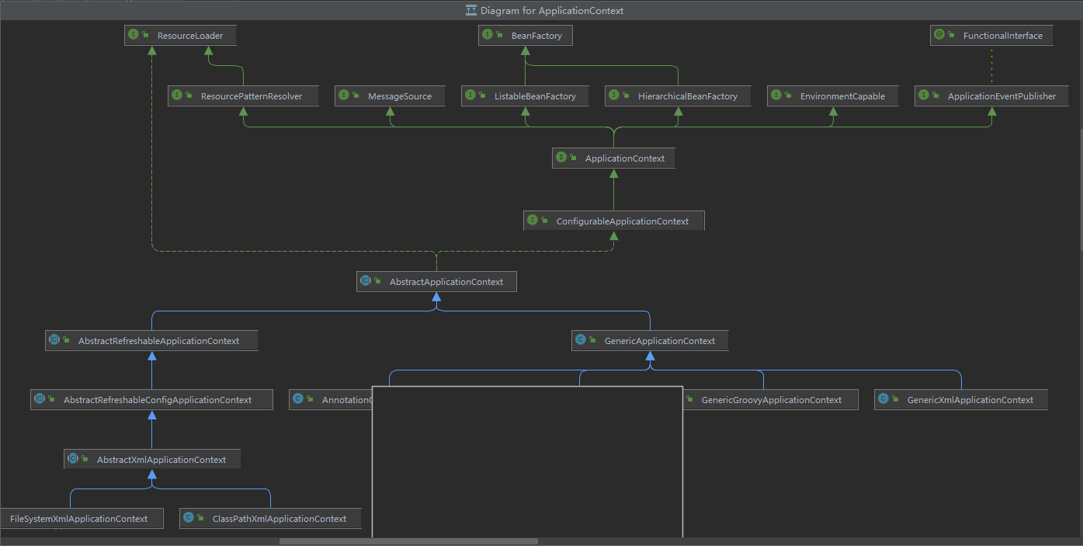Click the diagram icon in the title bar
This screenshot has width=1083, height=546.
point(470,10)
